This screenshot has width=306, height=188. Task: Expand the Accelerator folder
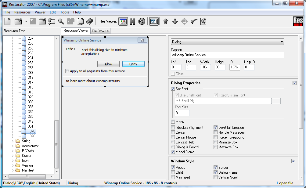coord(13,146)
